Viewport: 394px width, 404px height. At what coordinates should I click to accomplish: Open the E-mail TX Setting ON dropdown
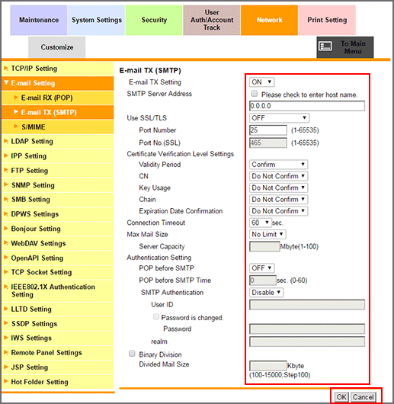point(261,82)
